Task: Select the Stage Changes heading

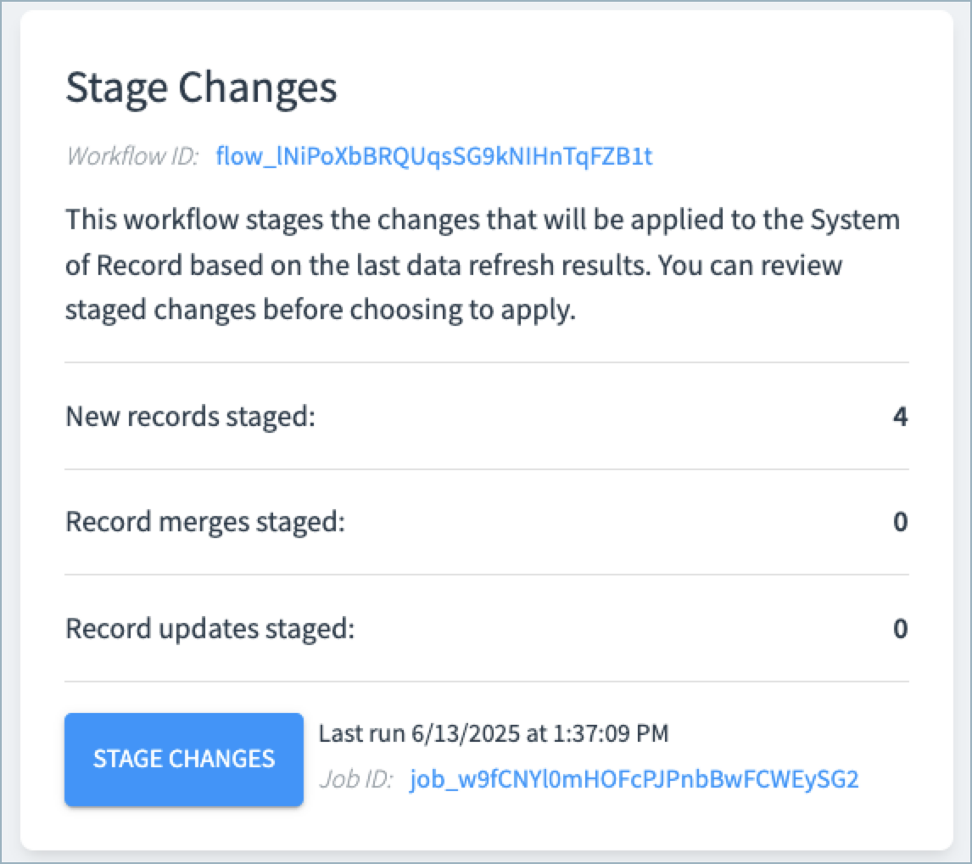Action: pyautogui.click(x=202, y=87)
